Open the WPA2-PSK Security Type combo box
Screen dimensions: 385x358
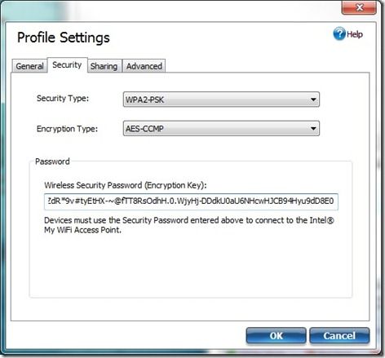pos(221,99)
